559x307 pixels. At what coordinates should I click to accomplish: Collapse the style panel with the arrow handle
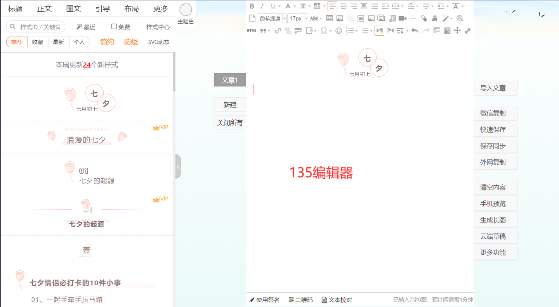178,166
